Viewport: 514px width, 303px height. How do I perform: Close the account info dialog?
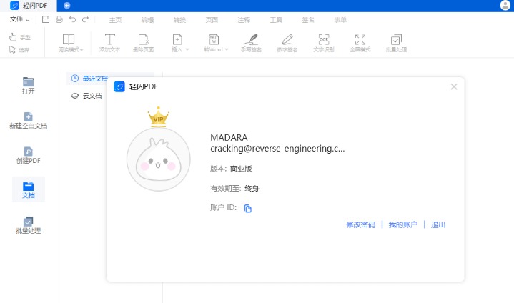(454, 86)
